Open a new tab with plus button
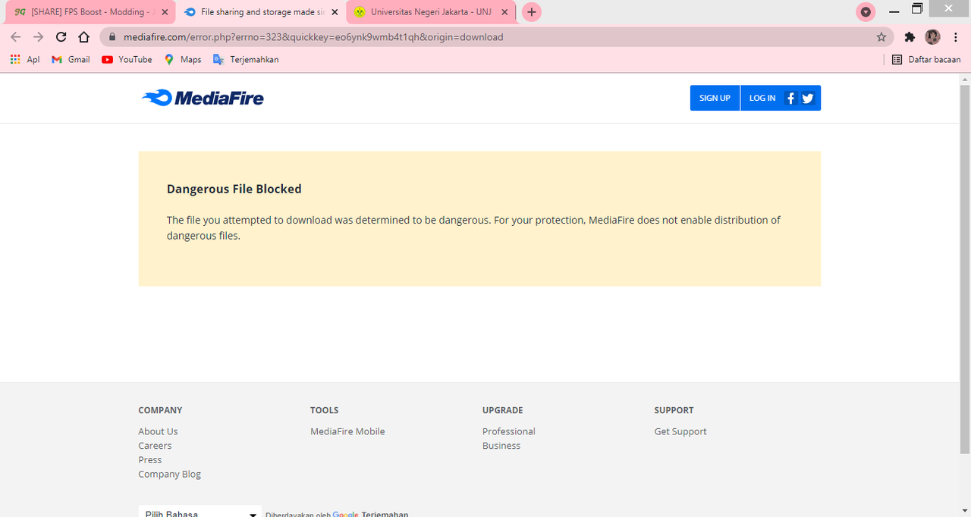Viewport: 971px width, 517px height. coord(532,12)
